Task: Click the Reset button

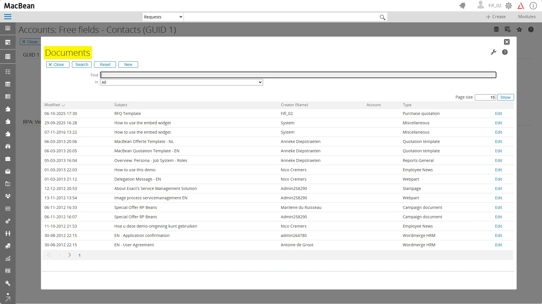Action: tap(105, 65)
